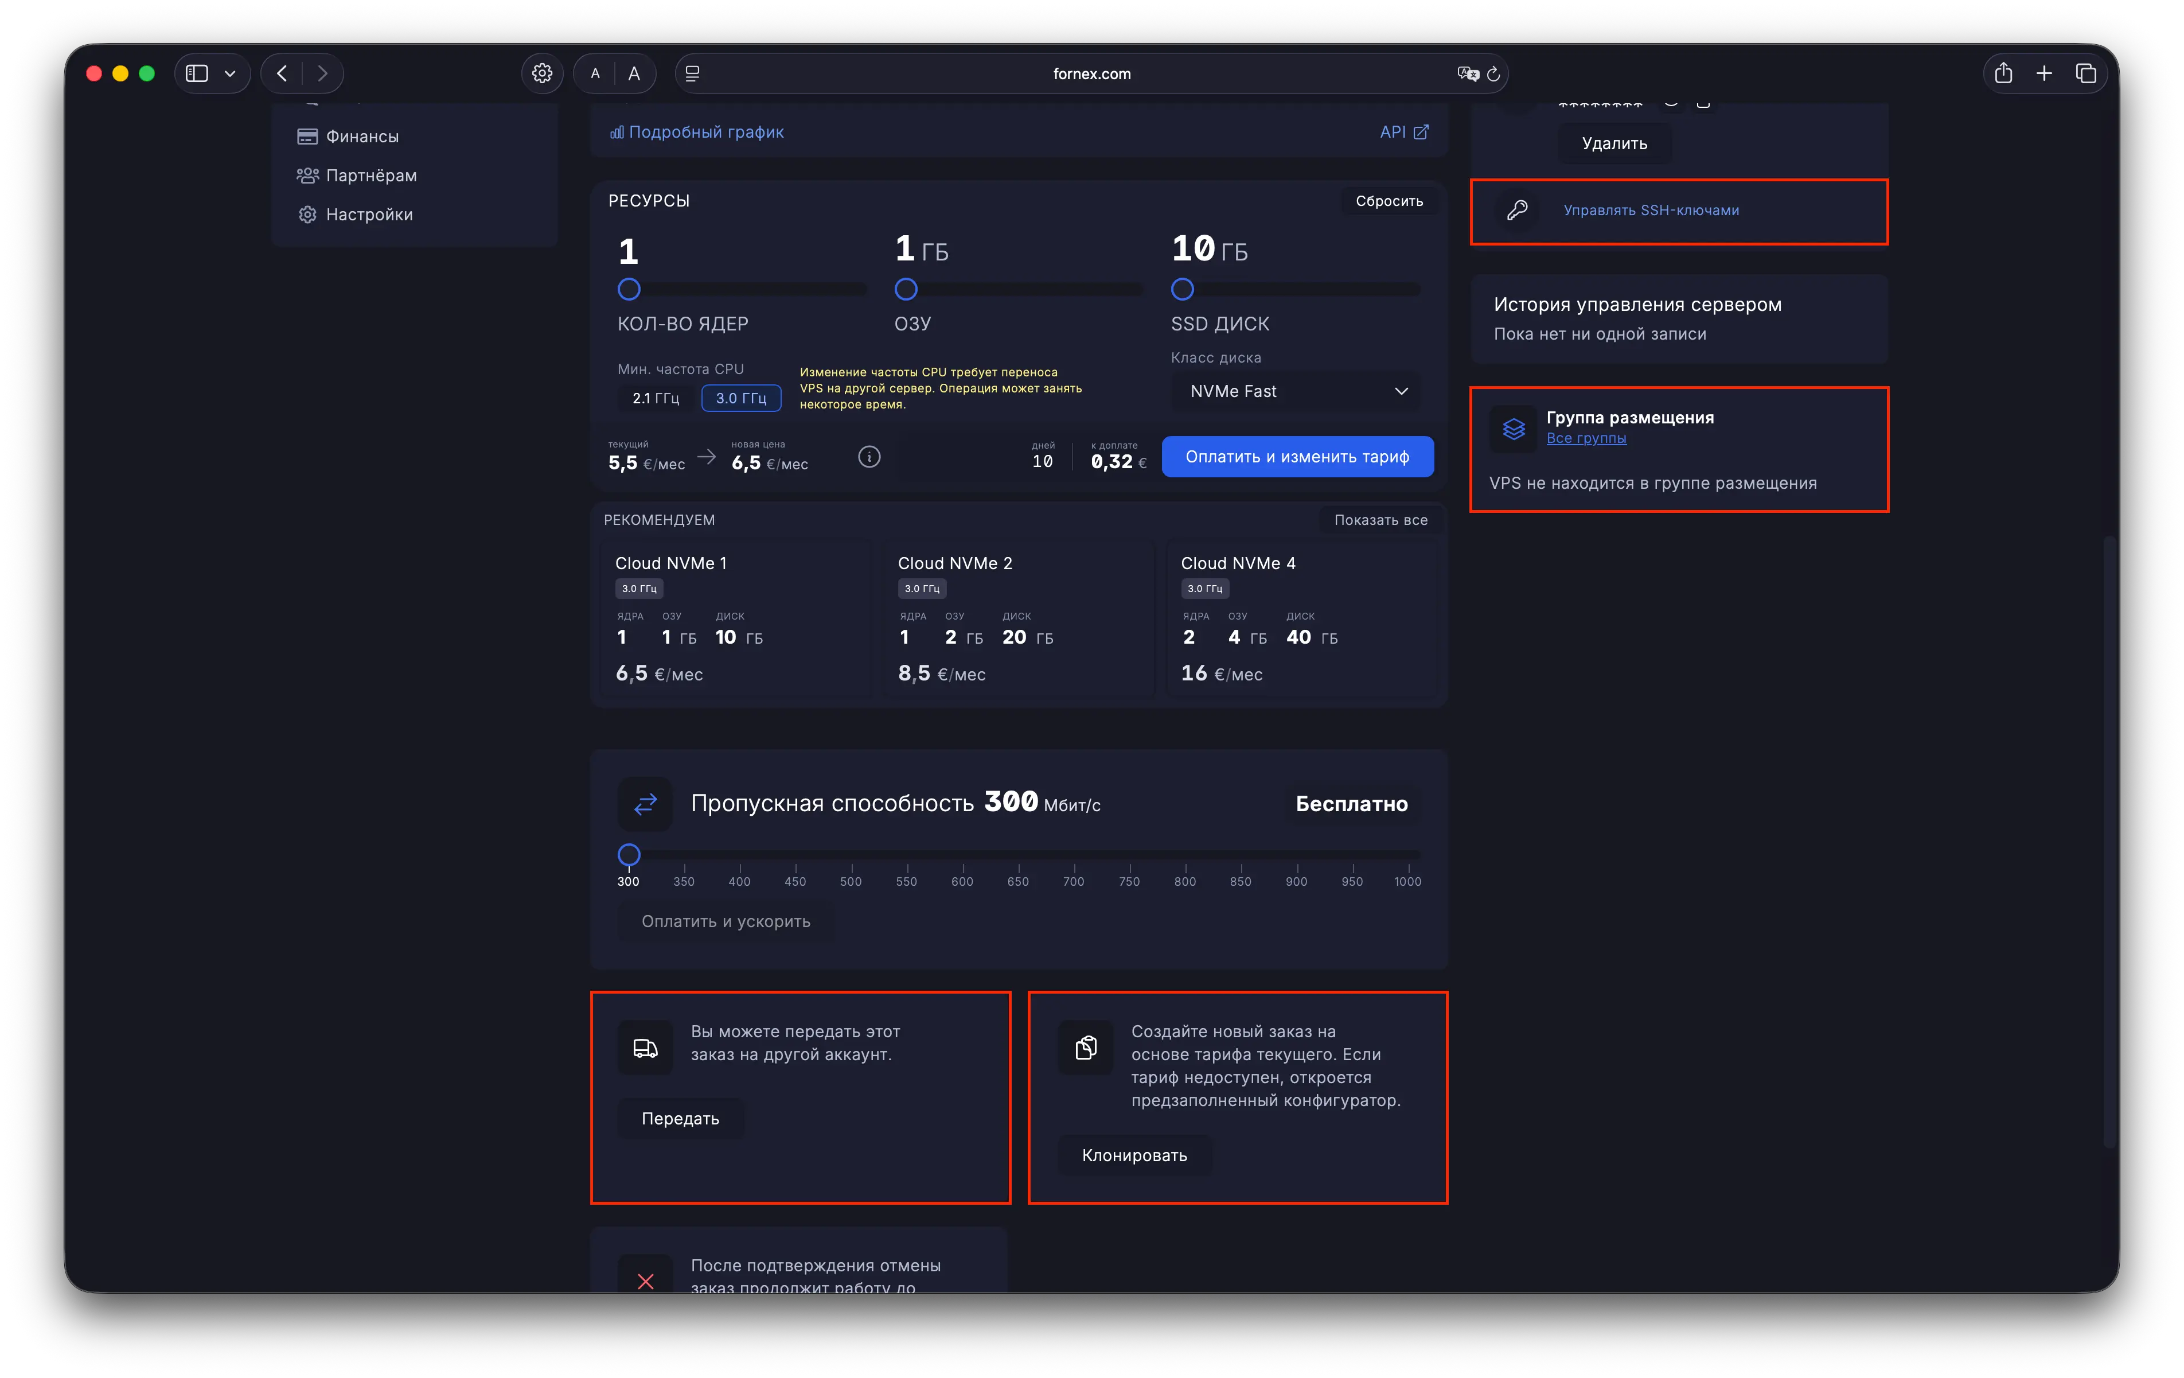Go back to previous page

[x=282, y=73]
